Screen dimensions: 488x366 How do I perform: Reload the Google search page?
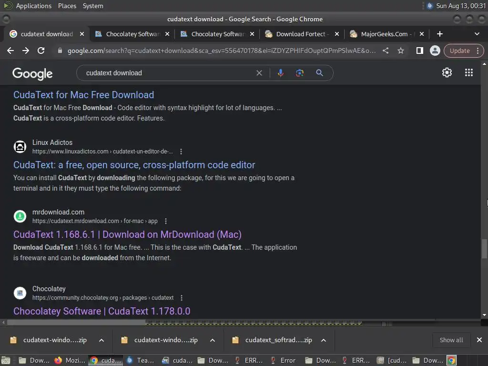[x=41, y=51]
